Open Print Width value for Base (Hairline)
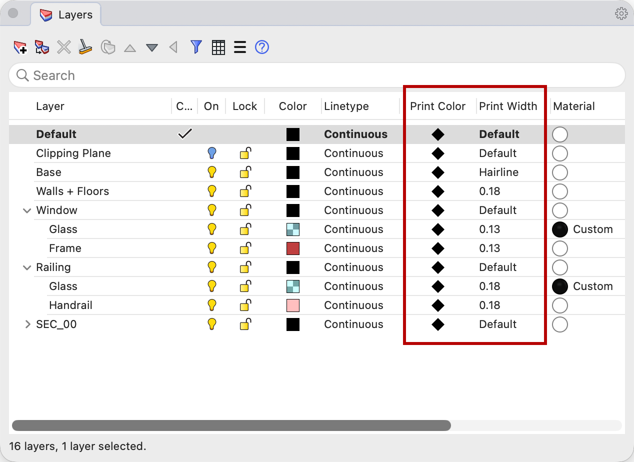This screenshot has width=634, height=462. [x=498, y=172]
